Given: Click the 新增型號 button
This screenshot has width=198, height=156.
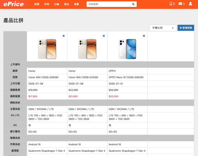Looking at the screenshot, I should (x=186, y=28).
